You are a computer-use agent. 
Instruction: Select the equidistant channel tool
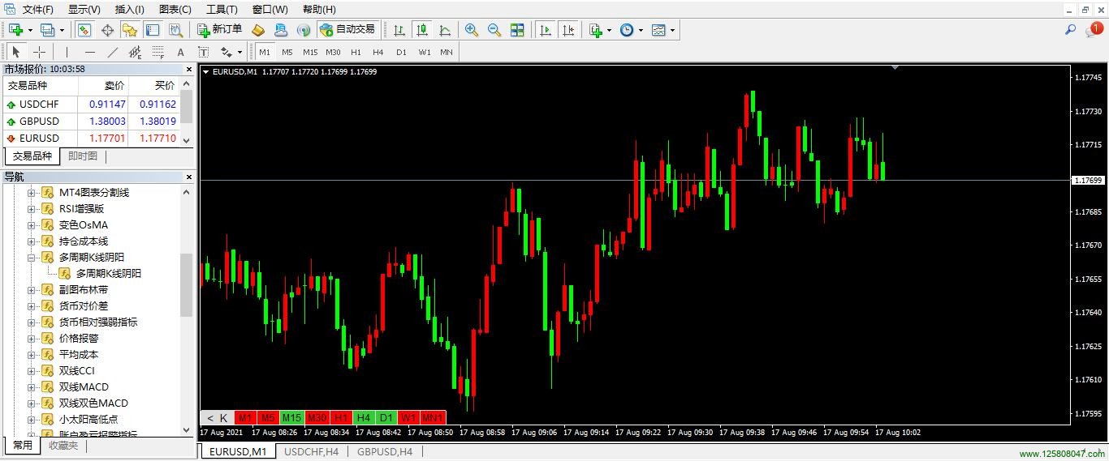(x=136, y=52)
